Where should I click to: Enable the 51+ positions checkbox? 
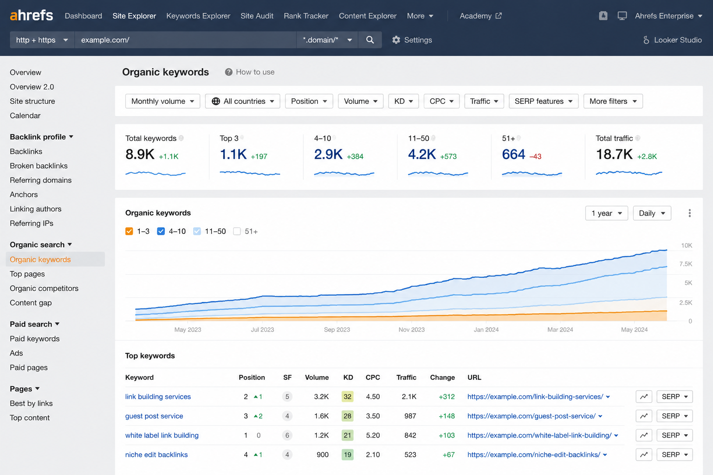click(237, 231)
